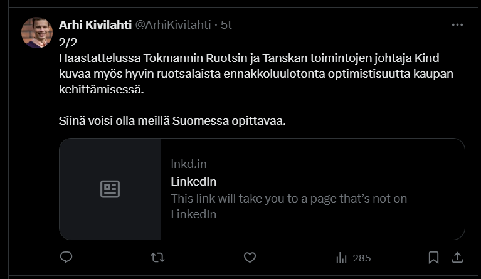
Task: Open the LinkedIn link card title
Action: point(194,181)
